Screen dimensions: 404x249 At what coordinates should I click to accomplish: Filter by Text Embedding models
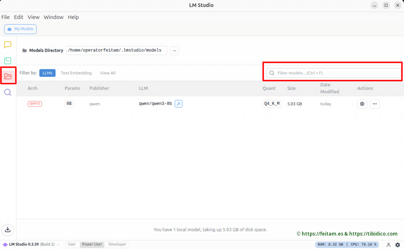(x=76, y=73)
